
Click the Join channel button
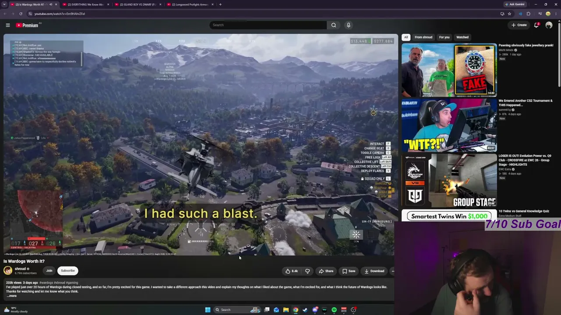49,271
